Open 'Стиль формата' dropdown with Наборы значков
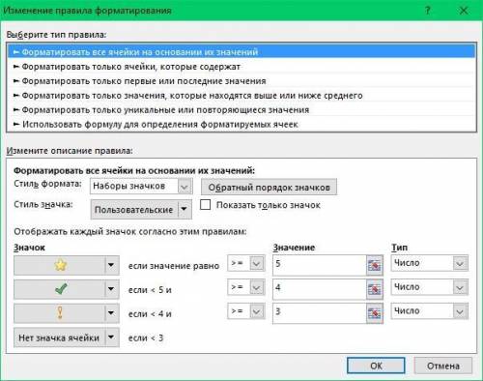 coord(141,187)
